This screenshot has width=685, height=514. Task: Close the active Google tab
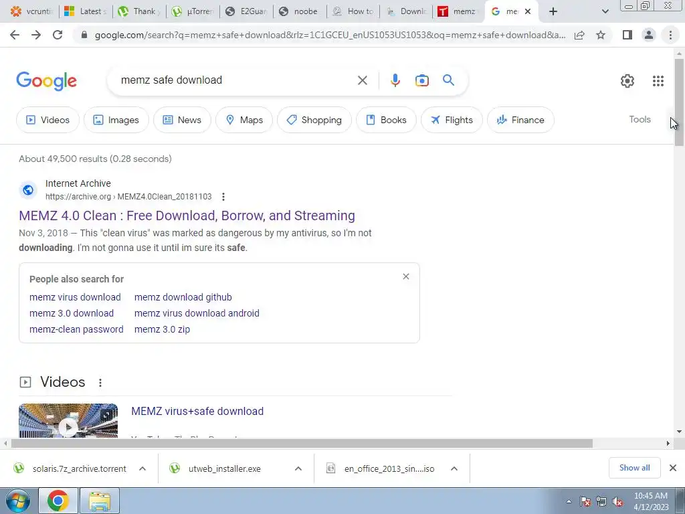tap(528, 11)
